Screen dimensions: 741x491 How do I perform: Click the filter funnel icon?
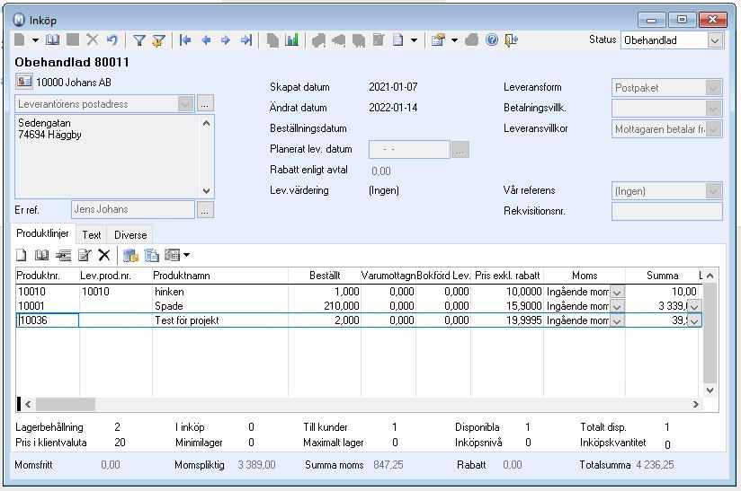tap(138, 40)
